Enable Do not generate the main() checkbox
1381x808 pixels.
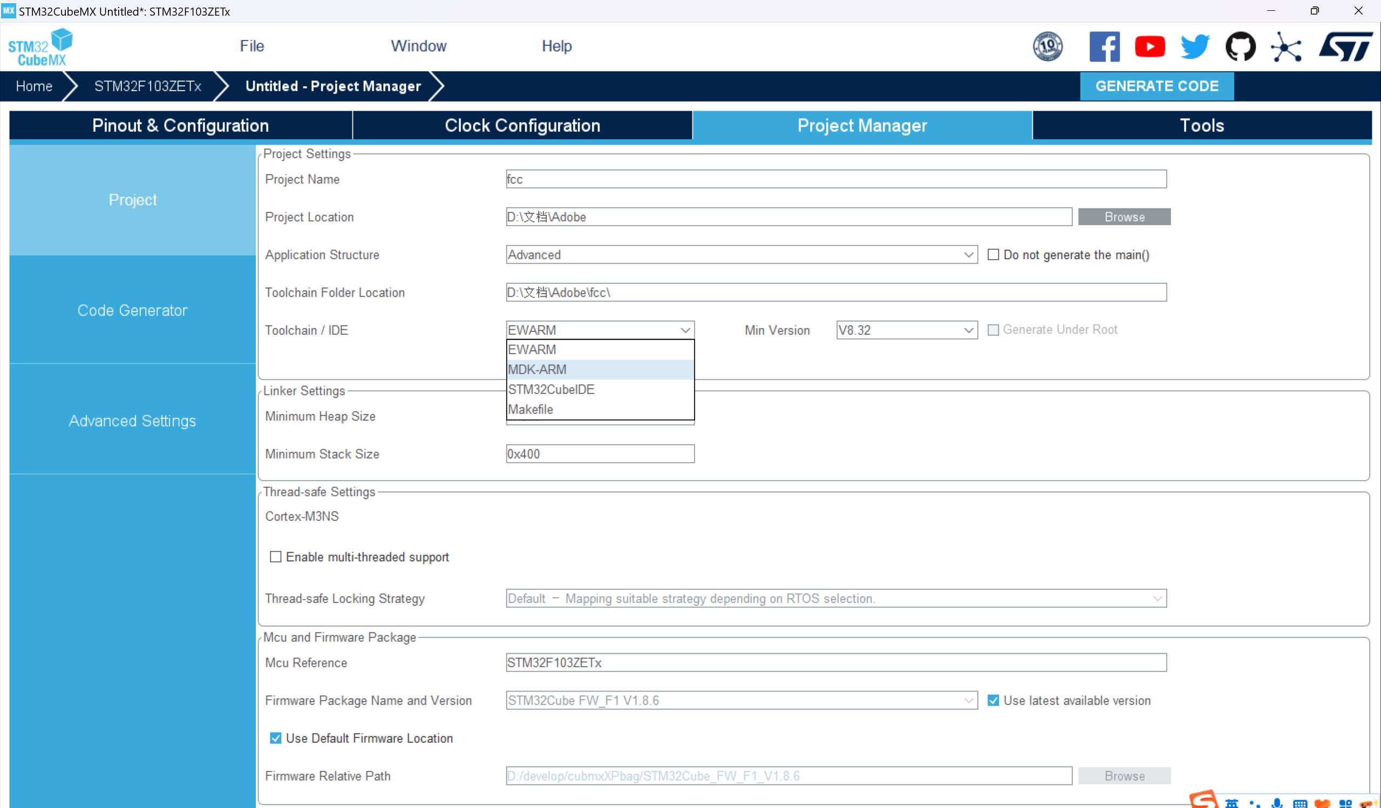click(x=993, y=255)
